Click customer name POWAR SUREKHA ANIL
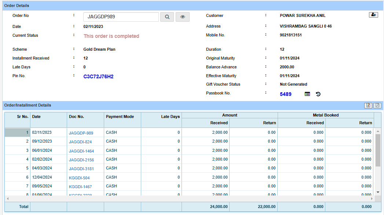 coord(303,15)
